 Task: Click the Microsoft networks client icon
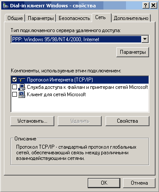pos(22,94)
